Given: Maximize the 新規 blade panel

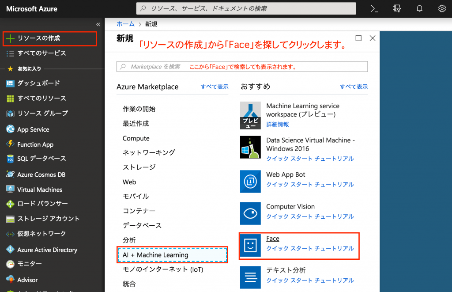Looking at the screenshot, I should click(358, 38).
